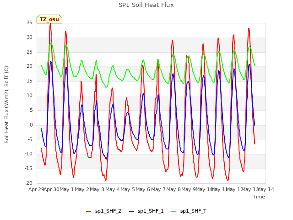Toggle the sp1_SHF_2 legend entry
The width and height of the screenshot is (293, 220).
[103, 211]
